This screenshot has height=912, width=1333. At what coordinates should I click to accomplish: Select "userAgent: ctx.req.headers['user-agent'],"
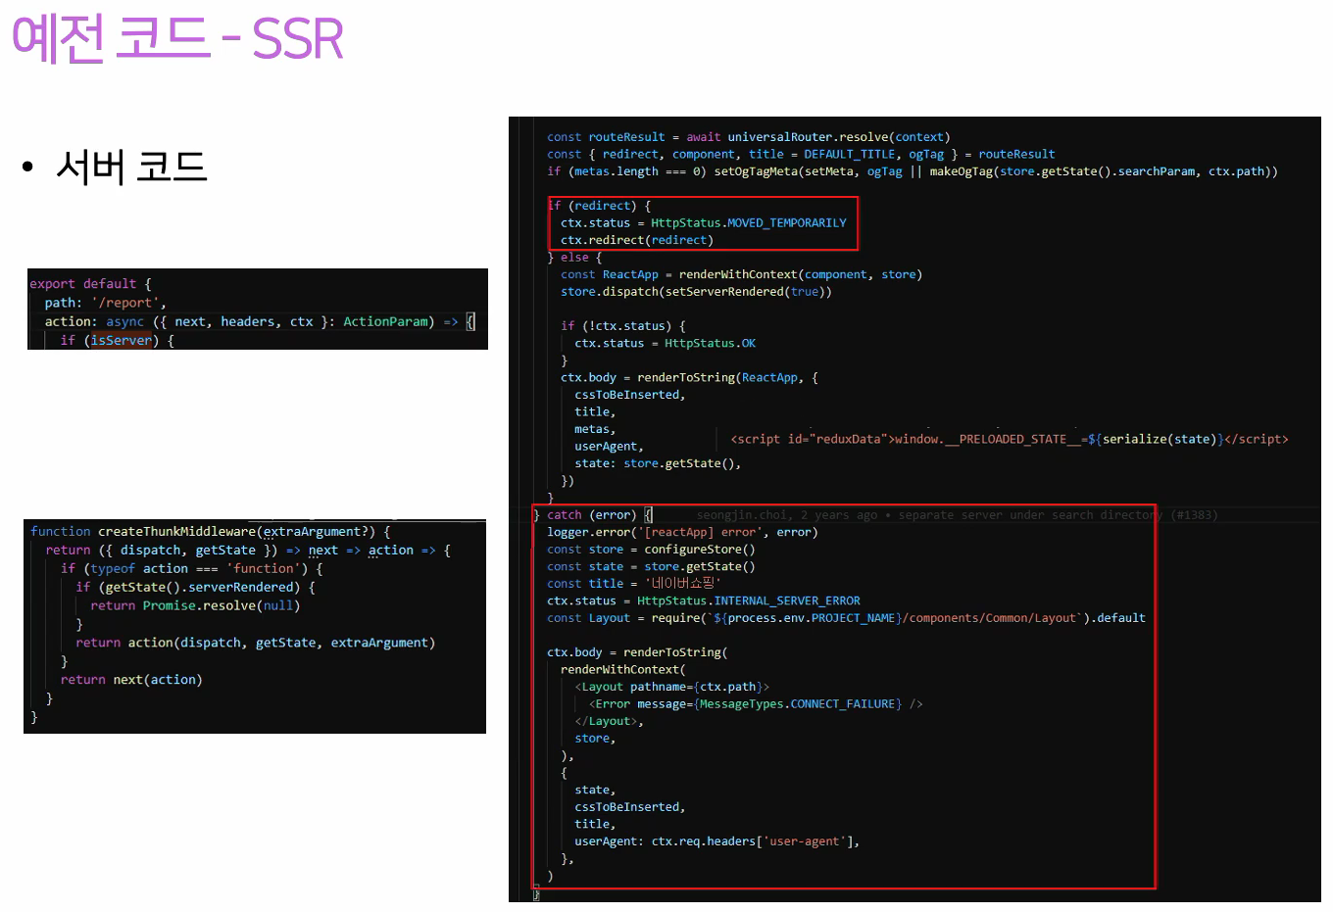coord(716,841)
